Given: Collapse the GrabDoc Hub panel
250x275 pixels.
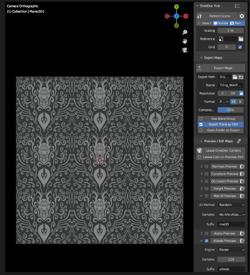Looking at the screenshot, I should 197,6.
